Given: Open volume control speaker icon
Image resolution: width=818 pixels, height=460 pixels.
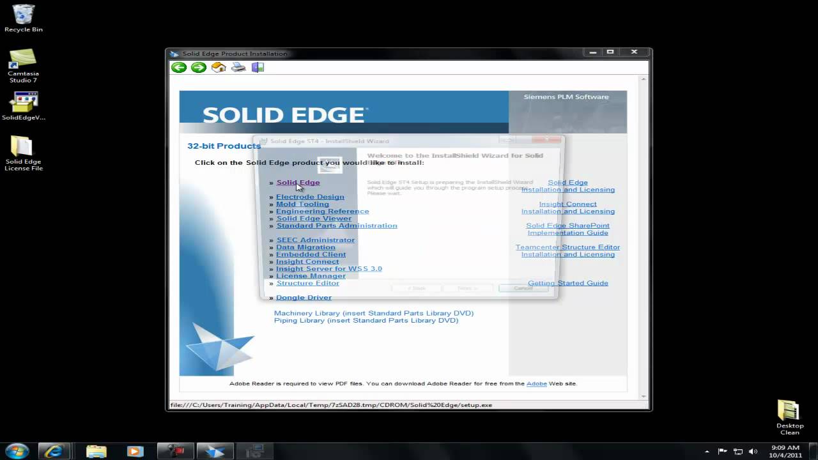Looking at the screenshot, I should pos(753,452).
